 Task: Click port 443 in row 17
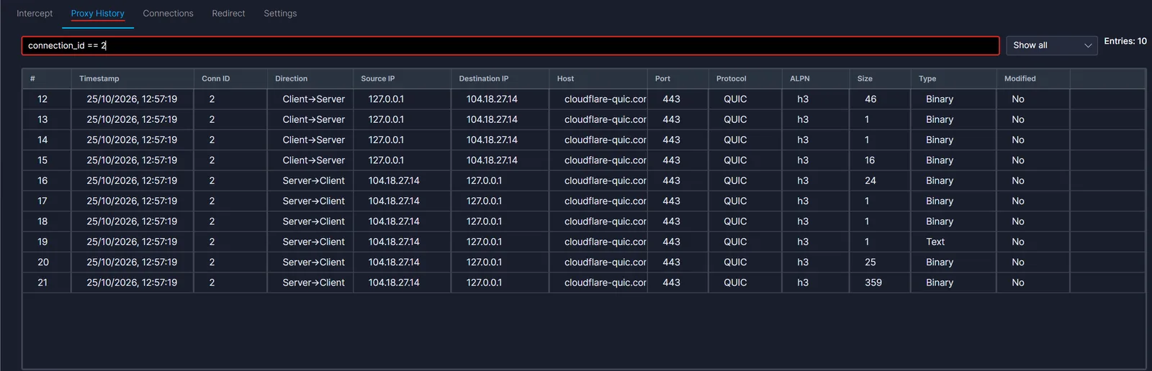(x=671, y=201)
